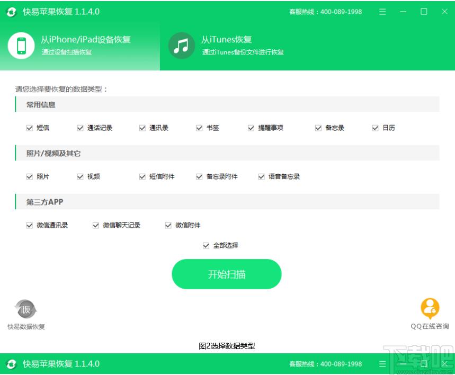The height and width of the screenshot is (375, 455).
Task: Toggle the 全部选择 checkbox
Action: coord(206,246)
